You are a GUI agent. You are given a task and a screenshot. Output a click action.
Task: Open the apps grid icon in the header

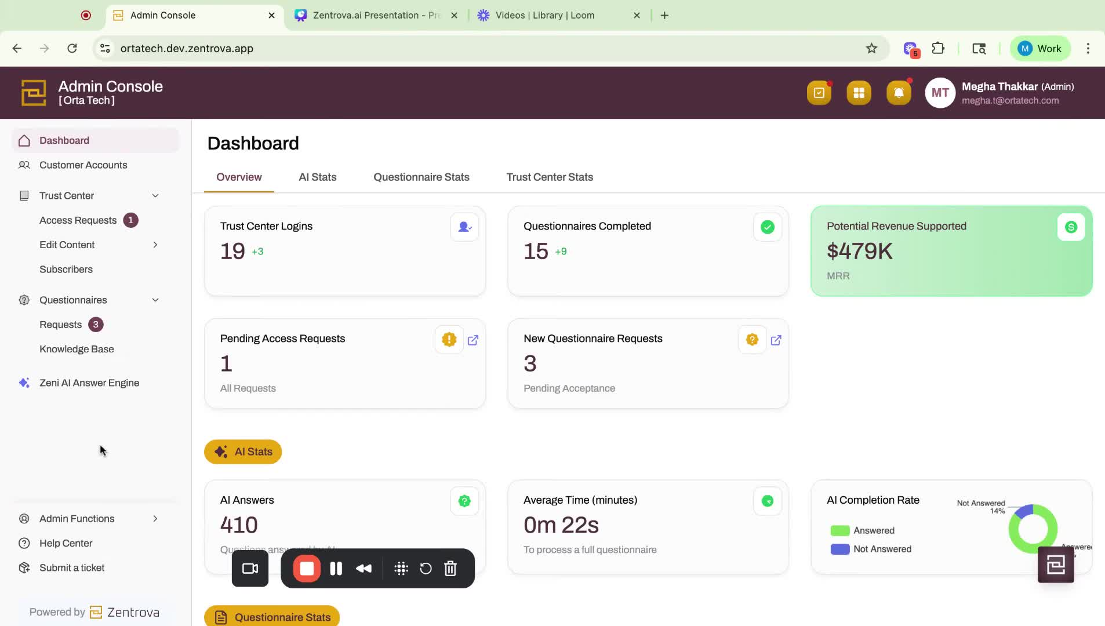coord(859,93)
